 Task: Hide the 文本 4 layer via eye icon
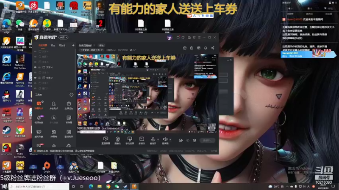point(35,67)
